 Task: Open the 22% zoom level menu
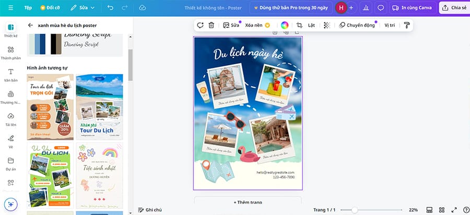[x=414, y=210]
